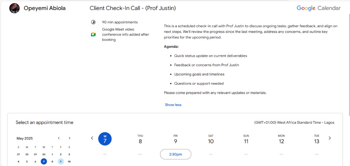Click the May 2025 month label

(25, 139)
